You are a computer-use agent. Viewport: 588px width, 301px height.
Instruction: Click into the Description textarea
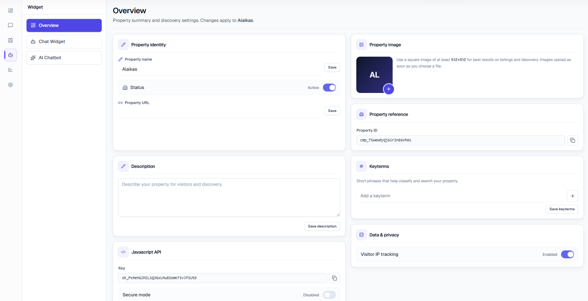tap(229, 198)
